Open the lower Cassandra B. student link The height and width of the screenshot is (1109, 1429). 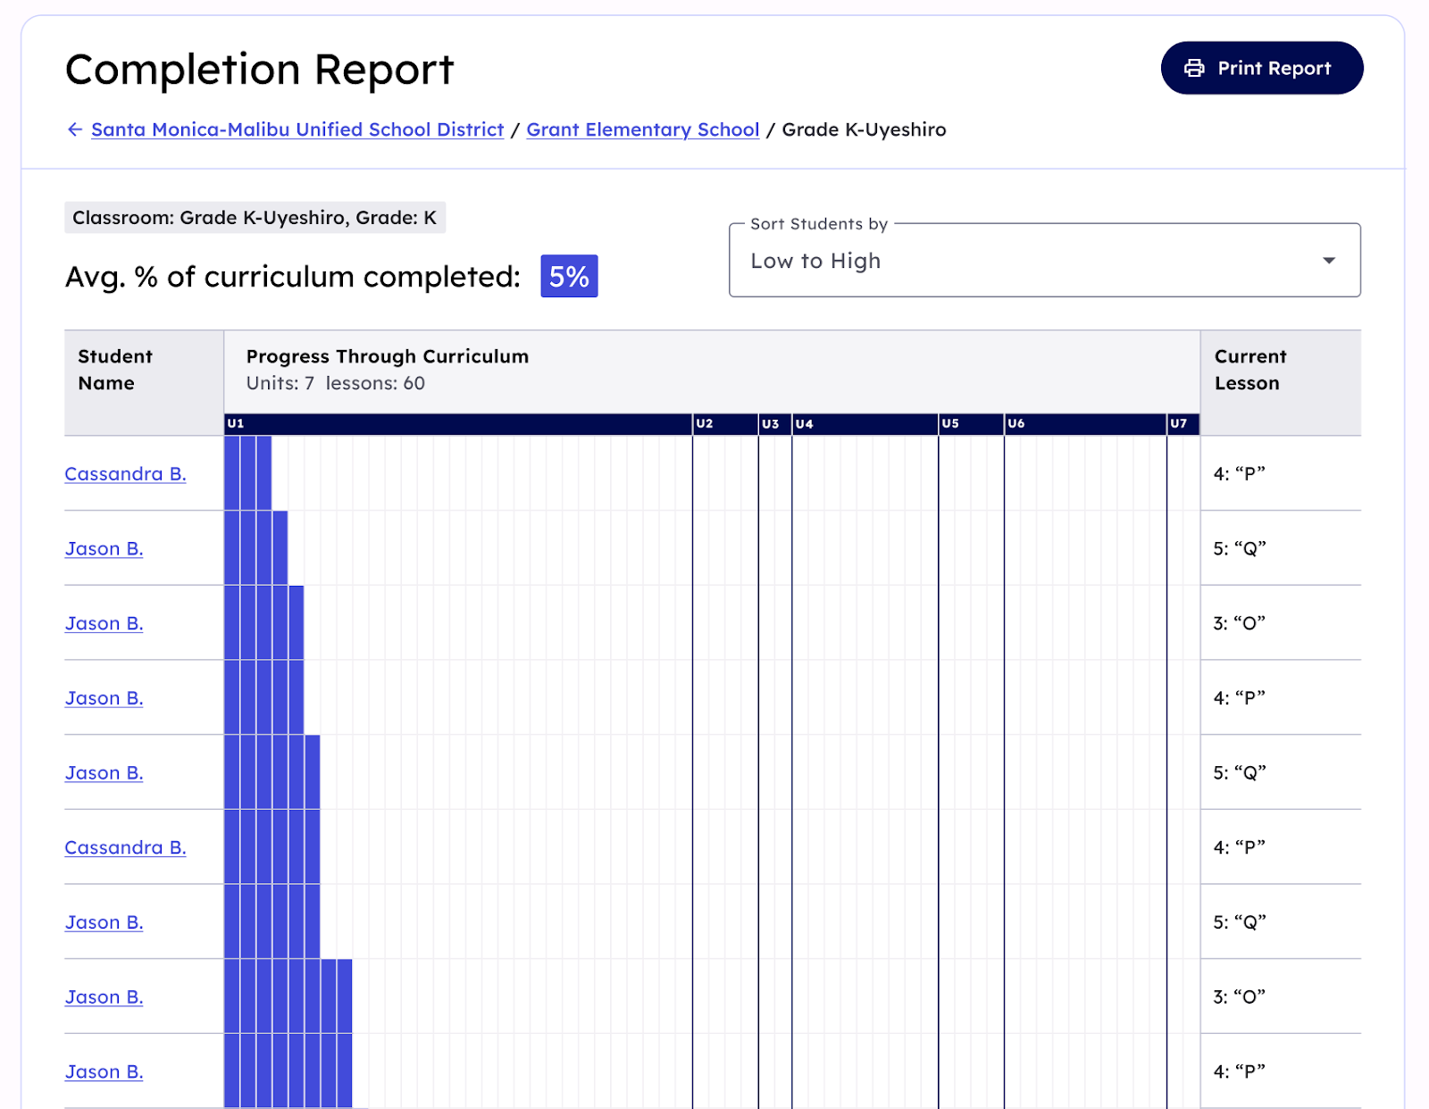[x=125, y=847]
